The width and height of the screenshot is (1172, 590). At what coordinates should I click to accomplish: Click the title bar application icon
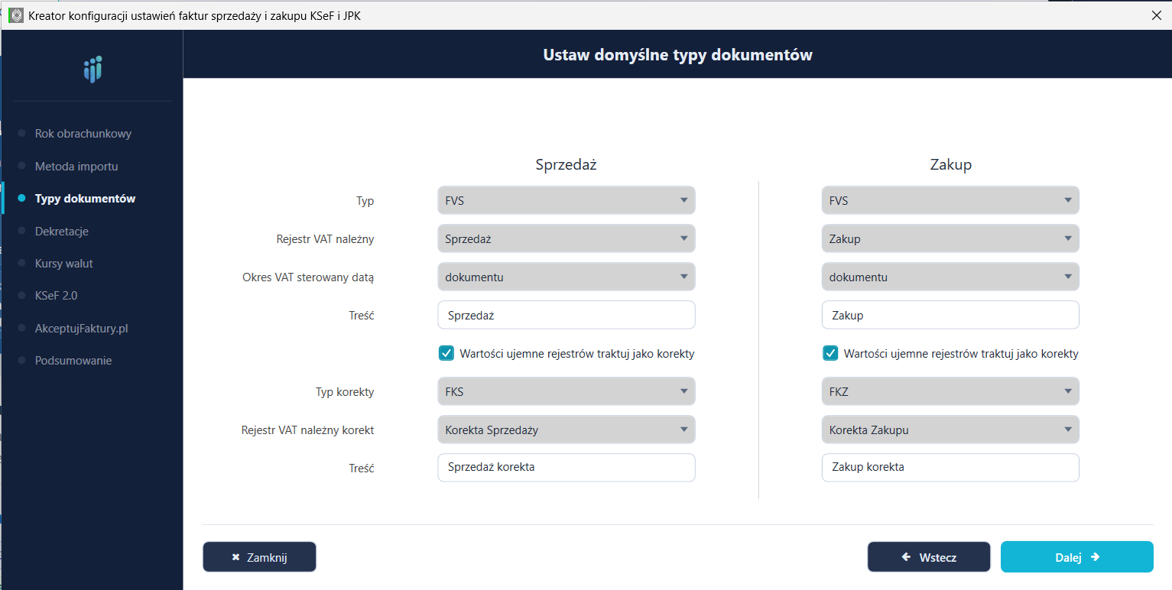point(15,15)
